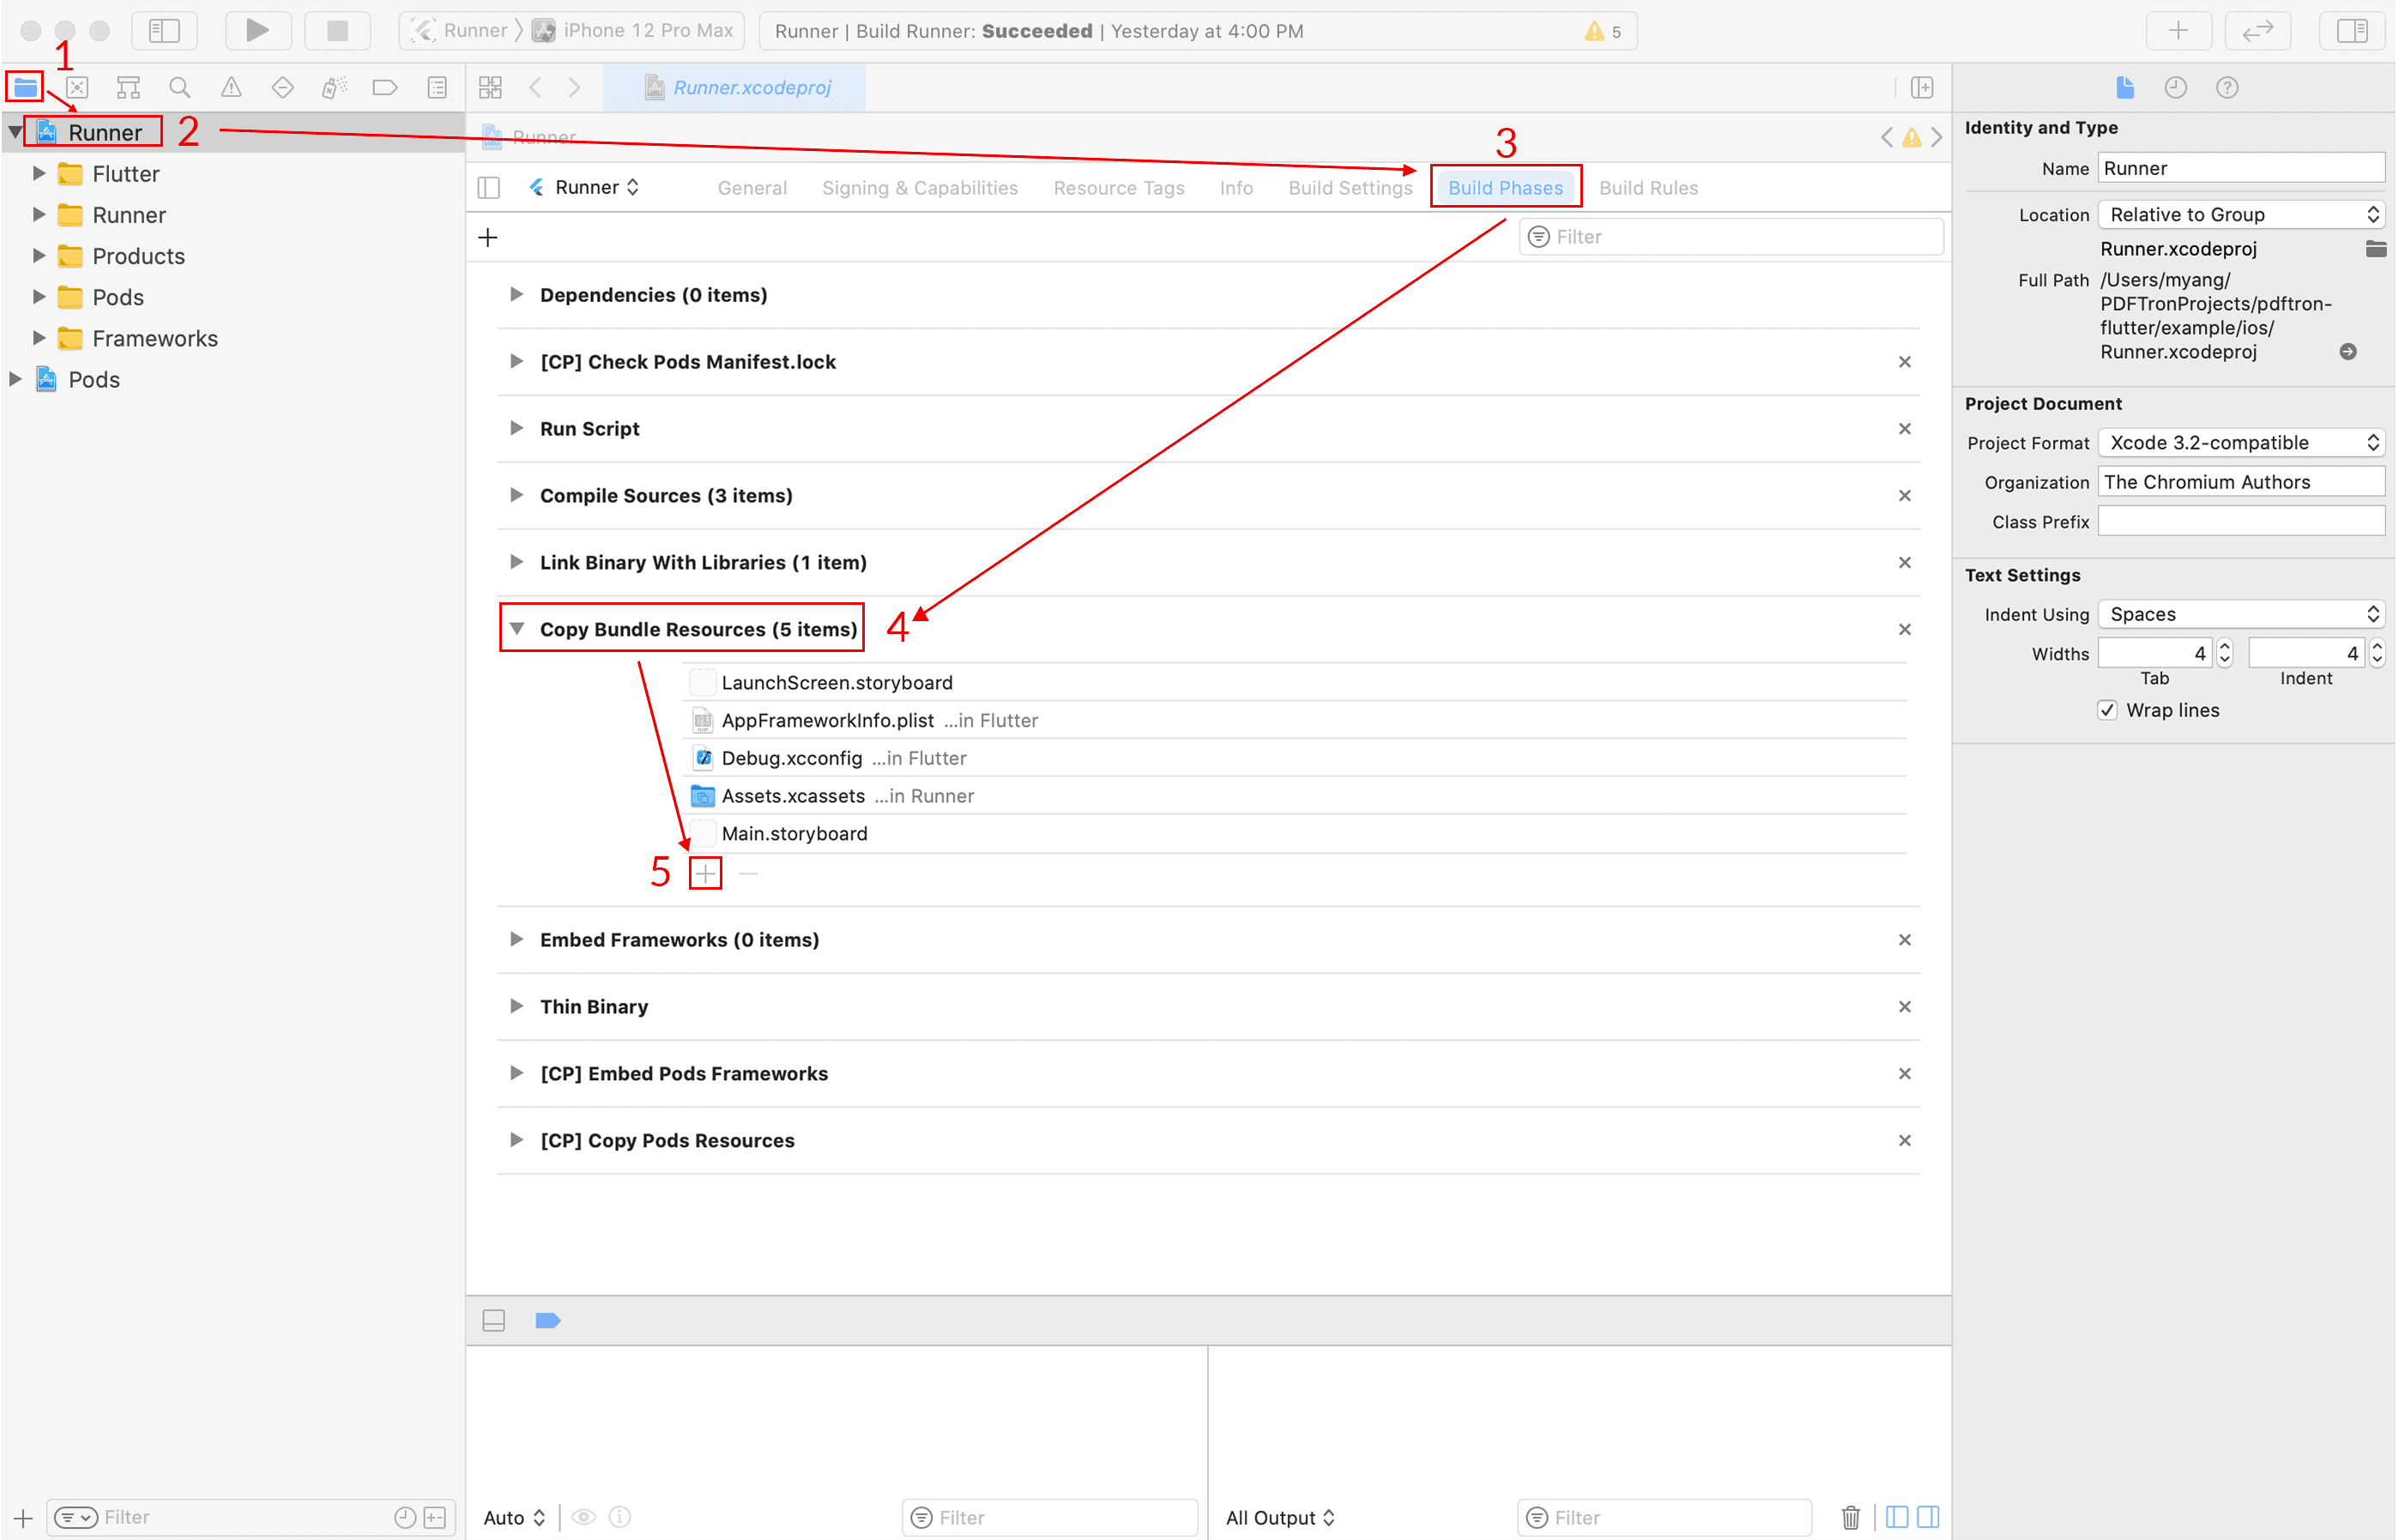Open the Find navigator magnifier icon
2398x1540 pixels.
click(x=180, y=88)
